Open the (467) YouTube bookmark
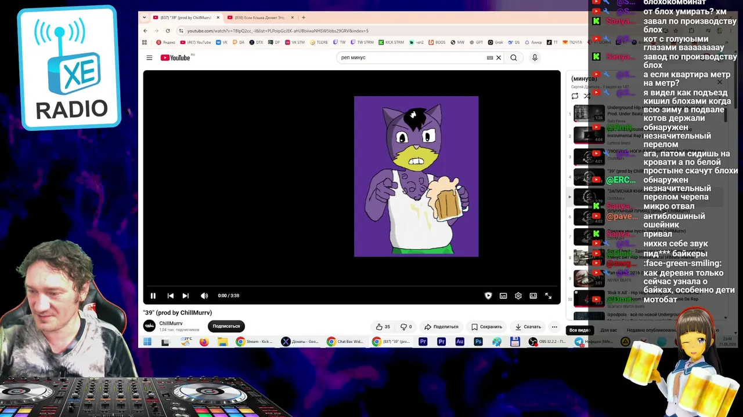This screenshot has width=743, height=417. (x=196, y=42)
